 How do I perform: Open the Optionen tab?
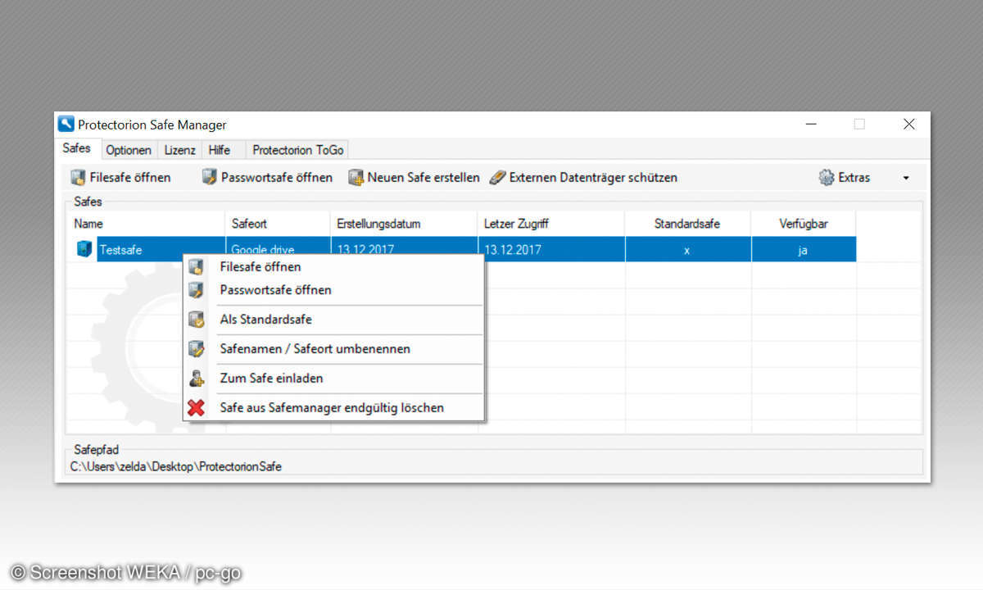129,150
